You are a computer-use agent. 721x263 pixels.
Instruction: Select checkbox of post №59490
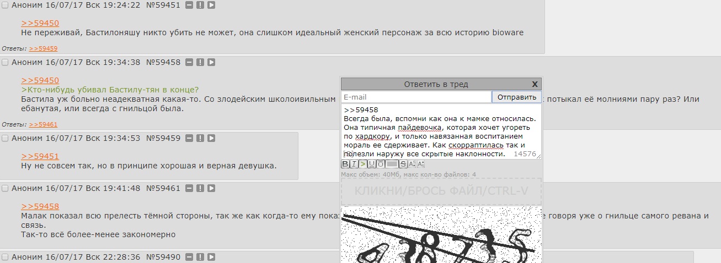[x=5, y=257]
